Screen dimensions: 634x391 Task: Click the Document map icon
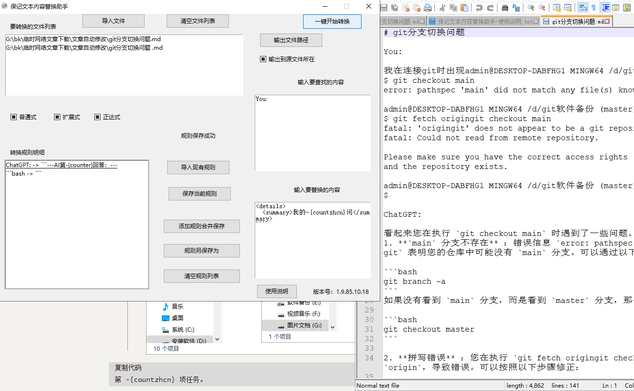point(627,8)
